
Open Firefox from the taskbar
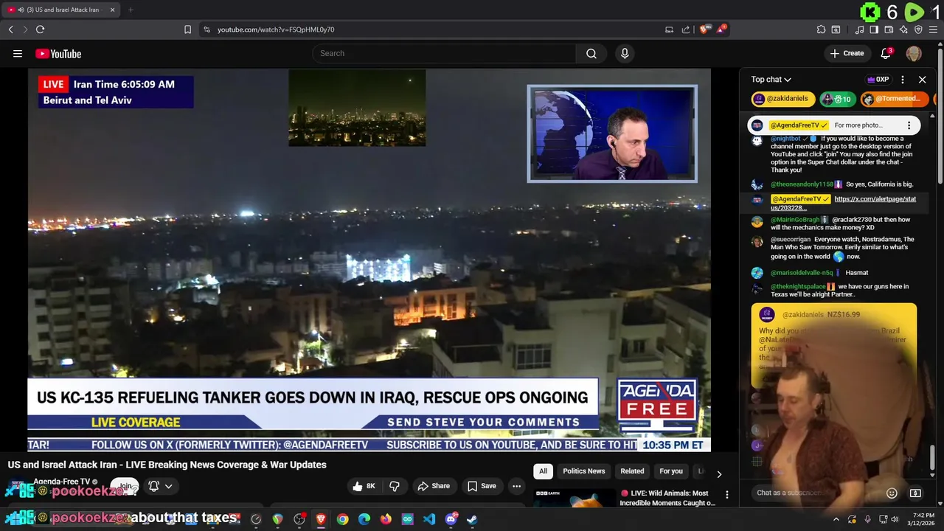(x=386, y=519)
